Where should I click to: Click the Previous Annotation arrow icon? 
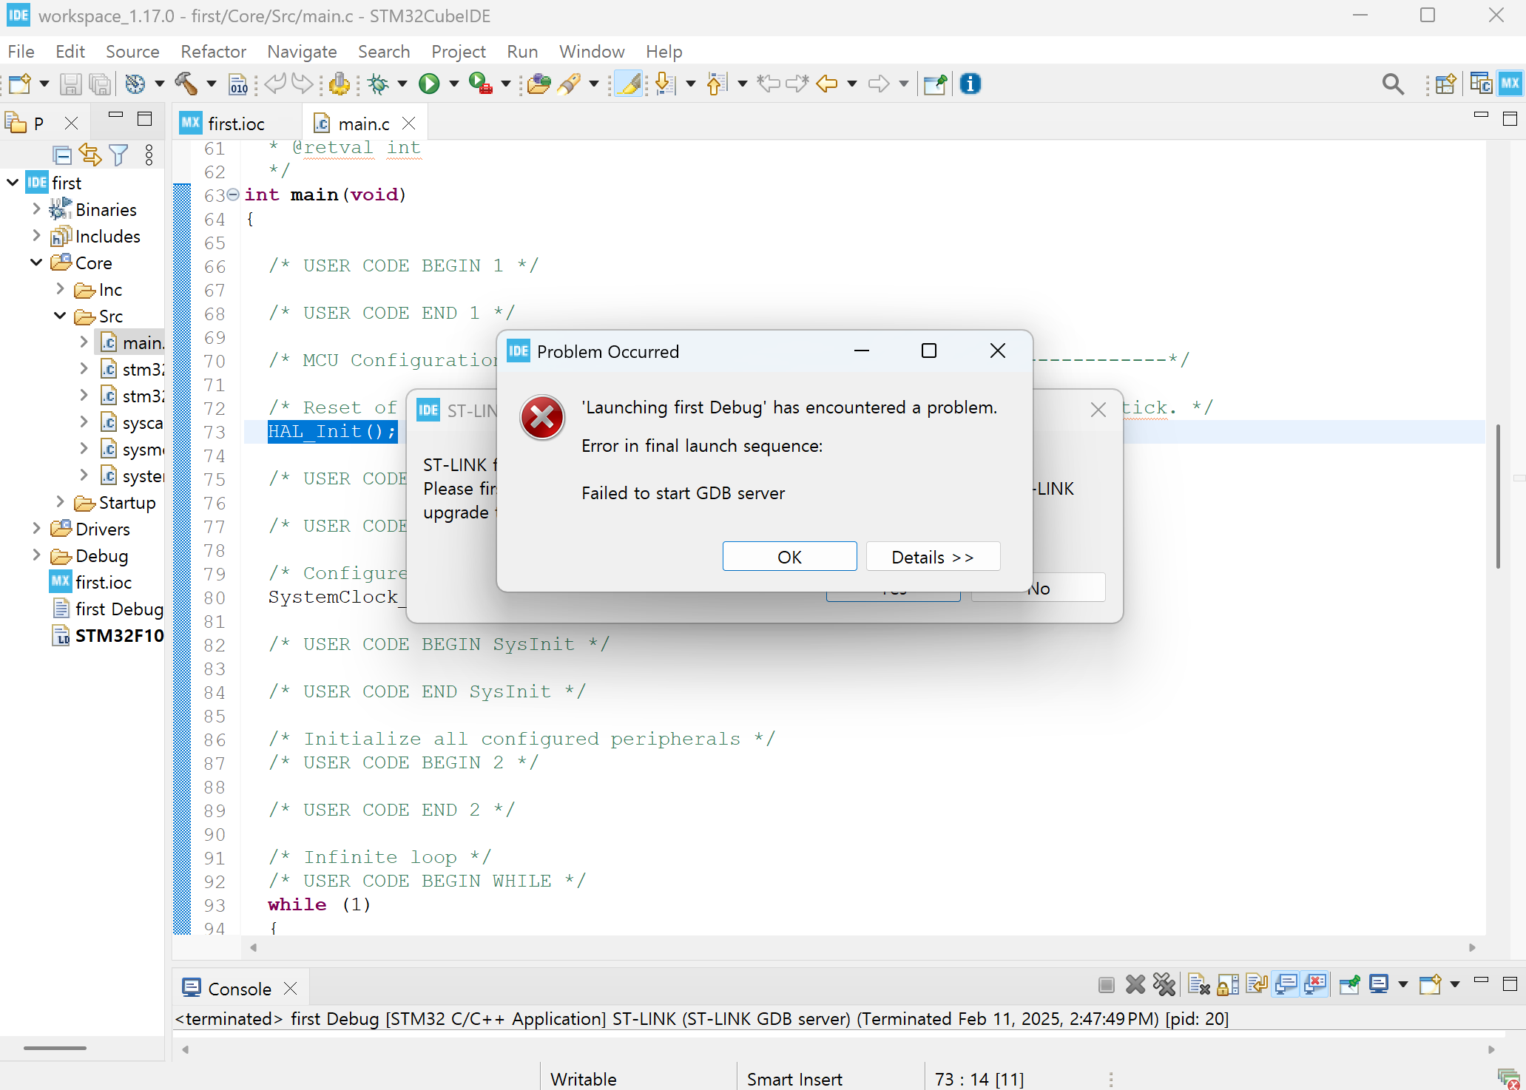[717, 84]
